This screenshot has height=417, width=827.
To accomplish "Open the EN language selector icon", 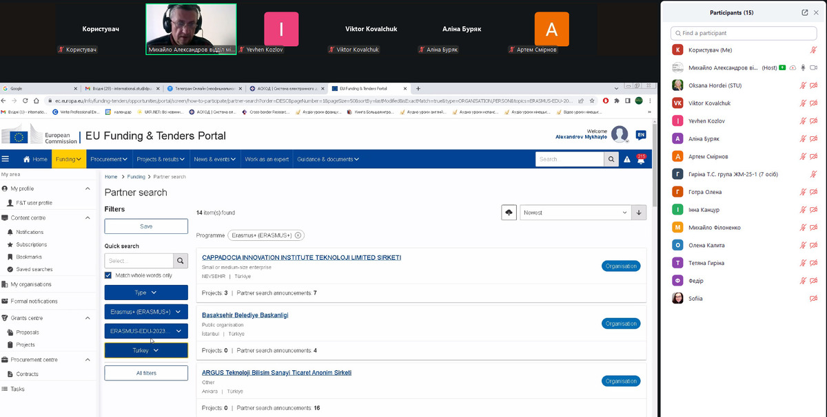I will (x=640, y=135).
